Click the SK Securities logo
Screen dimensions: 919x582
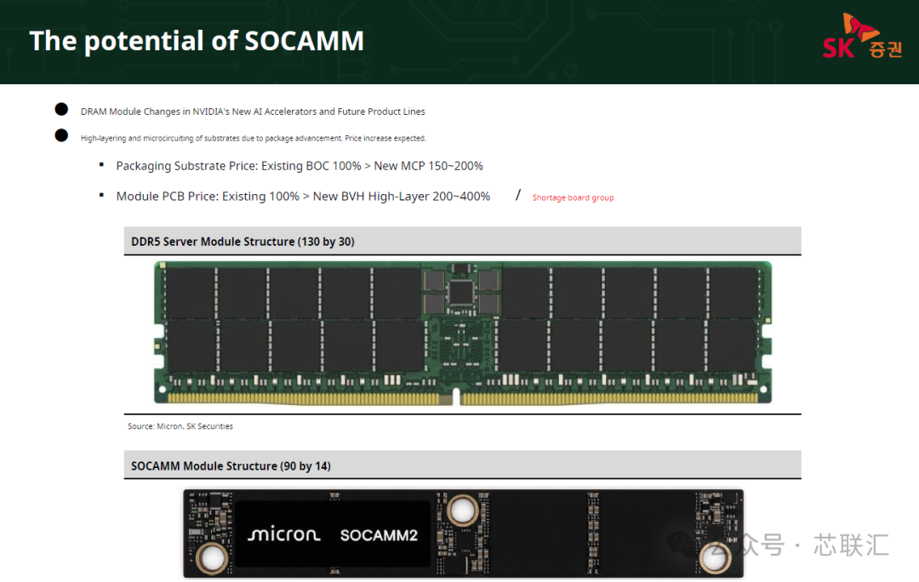[862, 37]
